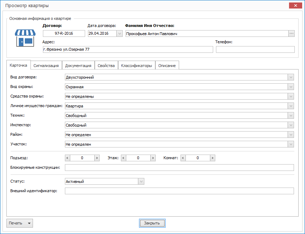Click the Не определен value in the Участок row
This screenshot has width=305, height=234.
pyautogui.click(x=78, y=145)
